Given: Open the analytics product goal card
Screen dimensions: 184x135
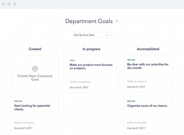Looking at the screenshot, I should point(91,74).
